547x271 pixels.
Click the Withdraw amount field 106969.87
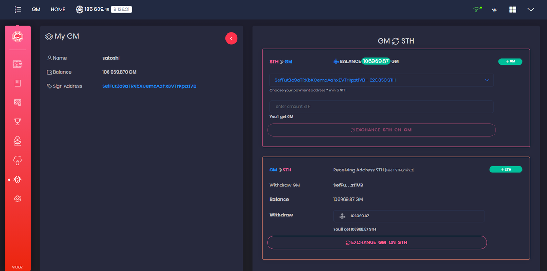(409, 216)
